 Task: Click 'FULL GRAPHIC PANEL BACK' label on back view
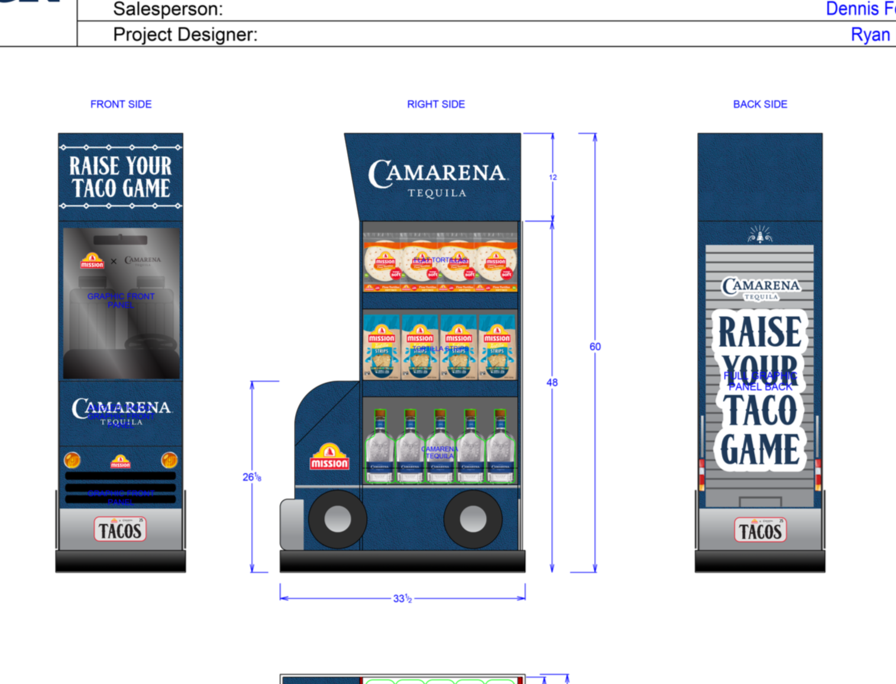(x=761, y=381)
